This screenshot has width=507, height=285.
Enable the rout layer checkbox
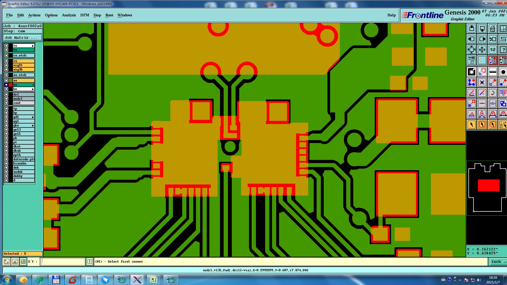point(6,103)
